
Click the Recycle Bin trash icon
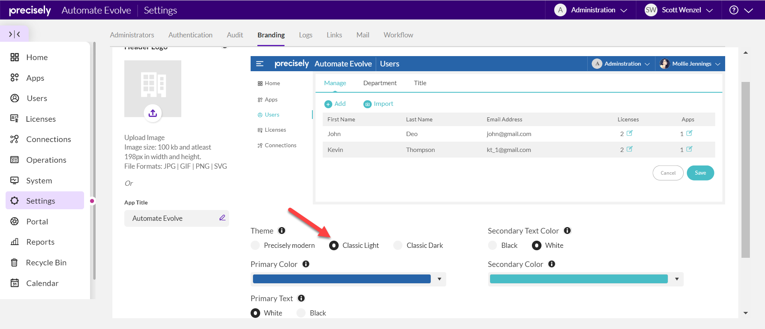14,263
